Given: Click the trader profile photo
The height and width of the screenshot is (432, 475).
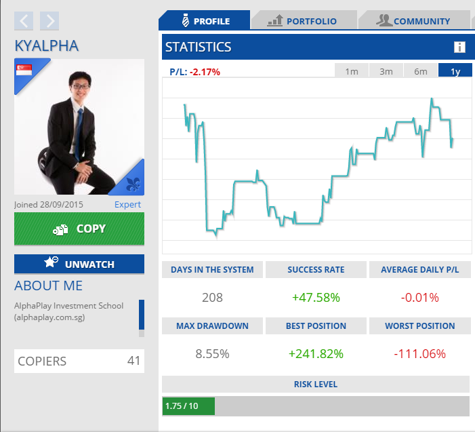Looking at the screenshot, I should tap(79, 127).
